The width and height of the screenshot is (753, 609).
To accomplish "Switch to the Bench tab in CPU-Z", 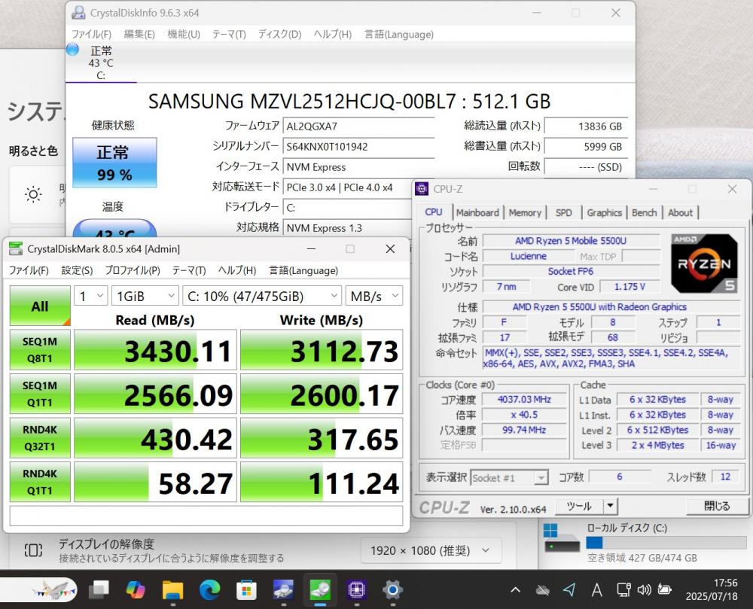I will (645, 212).
